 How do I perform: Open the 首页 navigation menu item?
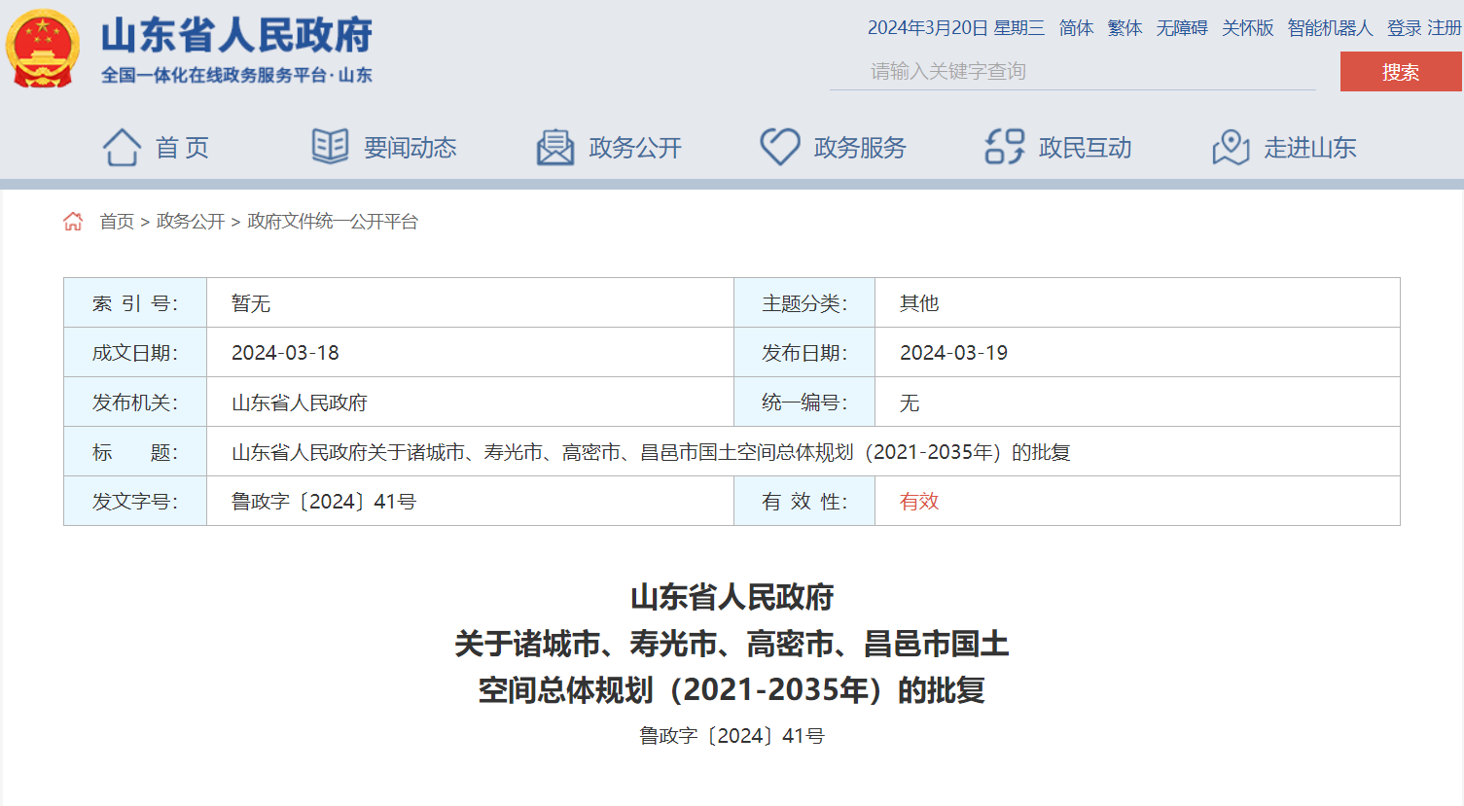point(182,148)
